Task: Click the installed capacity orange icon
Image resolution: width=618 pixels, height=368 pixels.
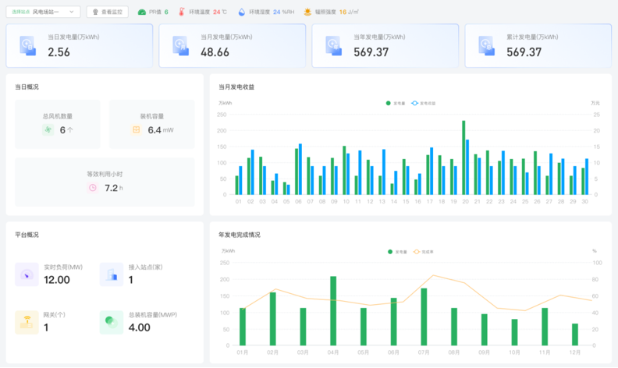Action: tap(136, 129)
